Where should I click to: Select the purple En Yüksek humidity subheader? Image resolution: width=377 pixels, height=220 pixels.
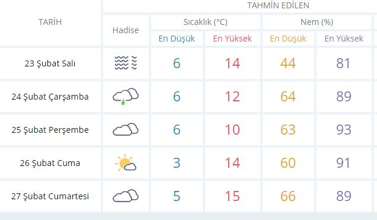[344, 39]
